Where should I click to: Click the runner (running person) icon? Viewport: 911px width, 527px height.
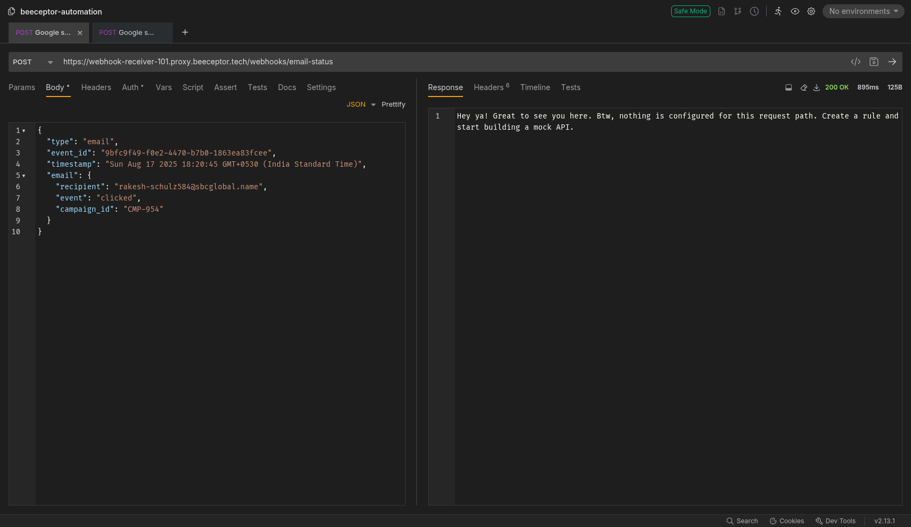tap(778, 11)
